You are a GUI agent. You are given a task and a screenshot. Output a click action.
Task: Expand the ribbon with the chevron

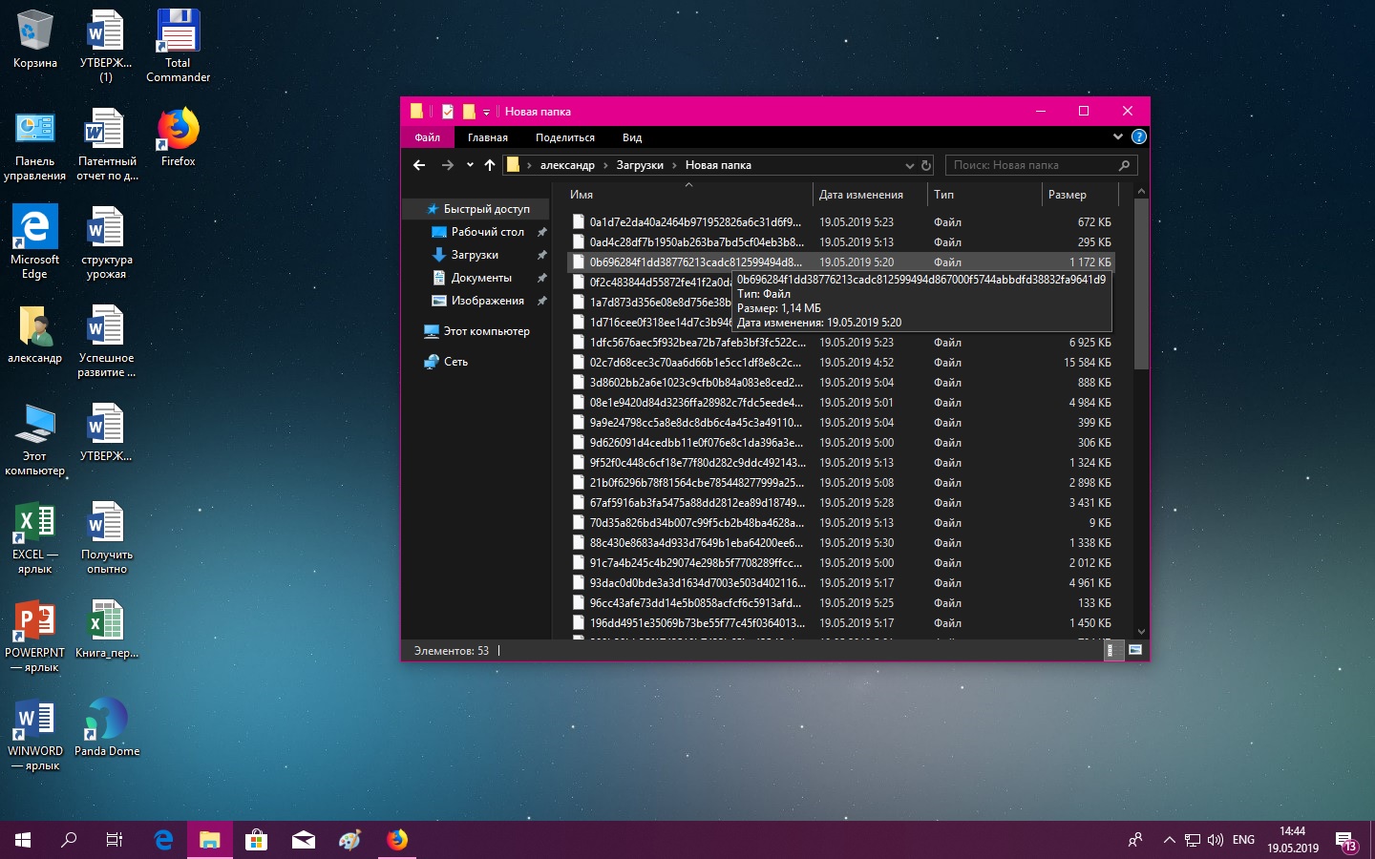[x=1118, y=137]
